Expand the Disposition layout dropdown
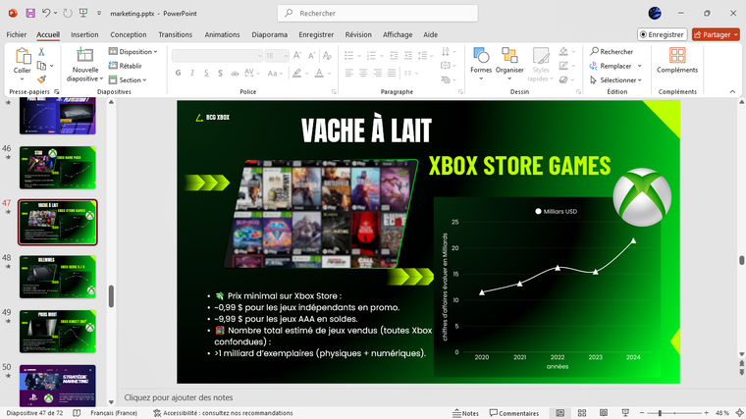This screenshot has height=419, width=746. pos(133,51)
